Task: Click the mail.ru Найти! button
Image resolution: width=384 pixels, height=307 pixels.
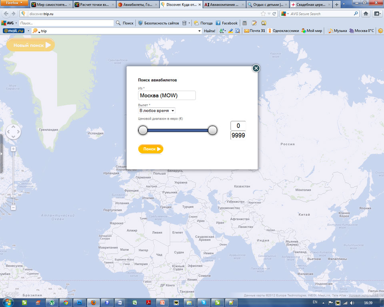Action: click(x=210, y=31)
